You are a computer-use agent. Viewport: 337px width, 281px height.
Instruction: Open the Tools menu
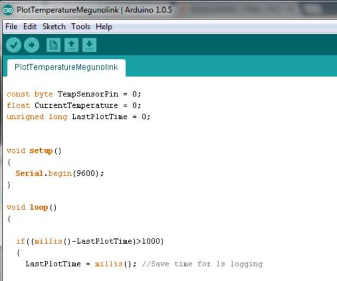coord(81,27)
